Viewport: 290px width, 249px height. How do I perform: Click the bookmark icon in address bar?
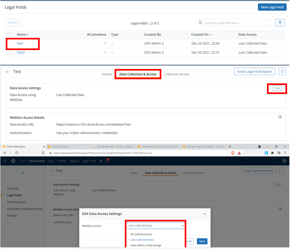(43, 153)
